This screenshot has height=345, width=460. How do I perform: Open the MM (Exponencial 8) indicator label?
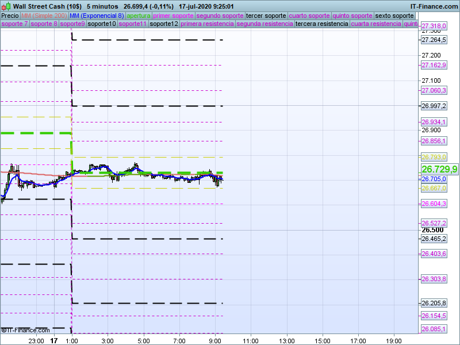(97, 16)
